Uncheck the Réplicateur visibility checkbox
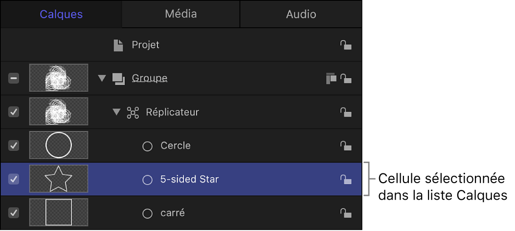The height and width of the screenshot is (231, 515). (14, 112)
